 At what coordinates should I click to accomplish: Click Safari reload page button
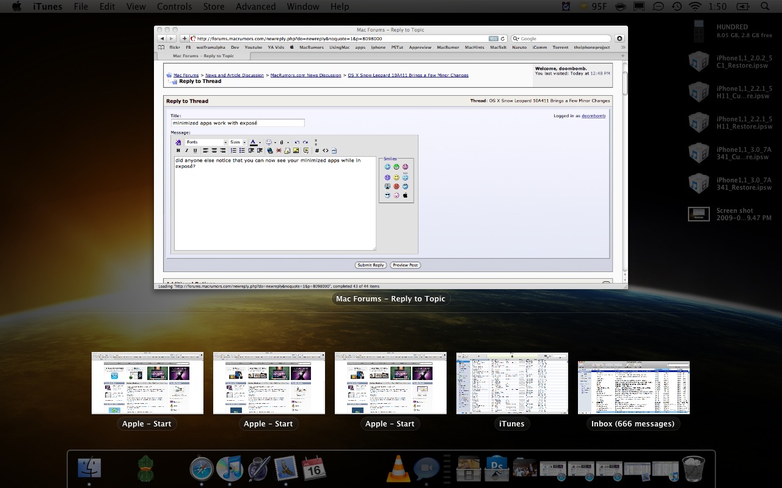coord(503,38)
